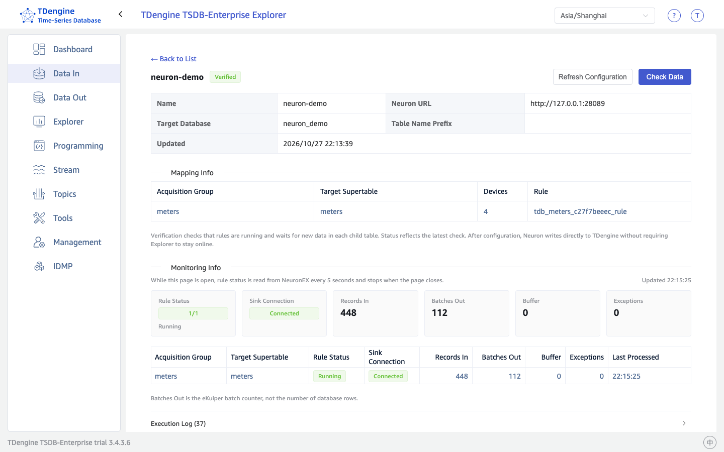Open the Management menu item

[x=64, y=242]
